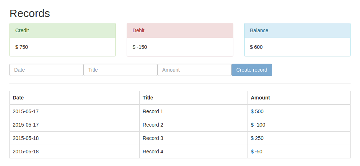Click the Amount column header
This screenshot has width=360, height=166.
pos(260,98)
